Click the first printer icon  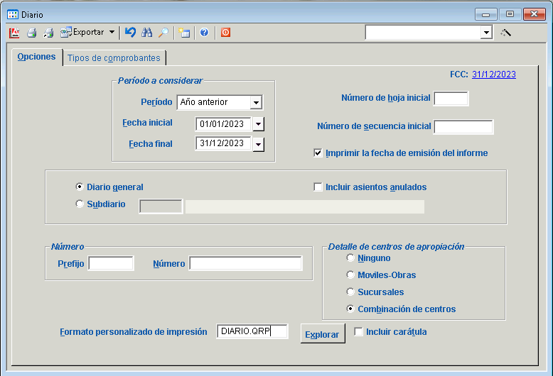click(31, 32)
